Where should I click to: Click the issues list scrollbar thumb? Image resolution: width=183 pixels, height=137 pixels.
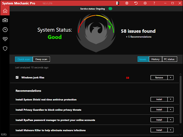pos(180,99)
